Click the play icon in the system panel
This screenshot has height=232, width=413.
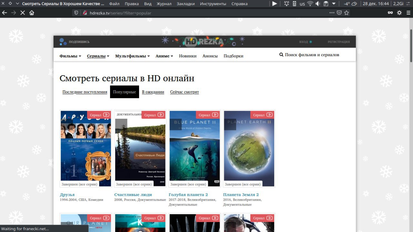point(275,4)
